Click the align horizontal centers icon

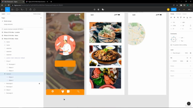(174, 17)
